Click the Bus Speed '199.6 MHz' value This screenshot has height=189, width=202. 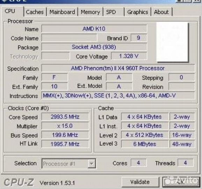coord(65,135)
